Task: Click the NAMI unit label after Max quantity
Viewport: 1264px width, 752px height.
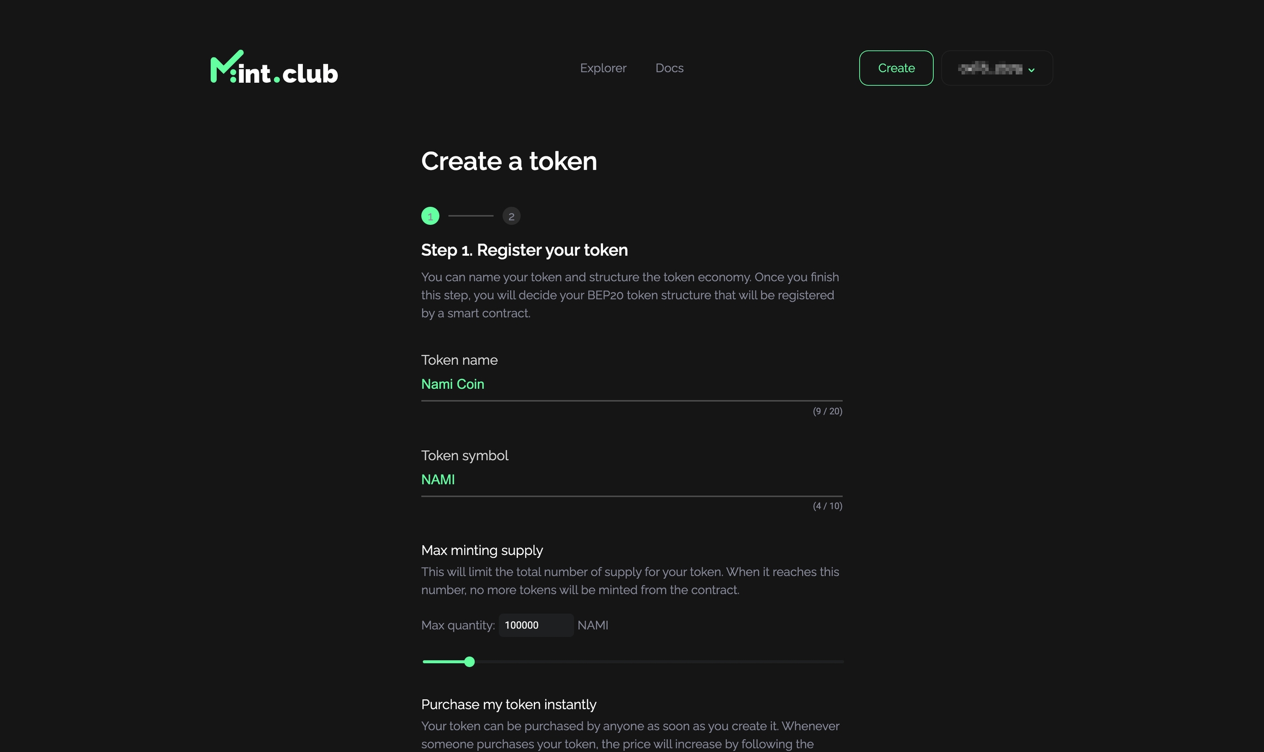Action: (592, 625)
